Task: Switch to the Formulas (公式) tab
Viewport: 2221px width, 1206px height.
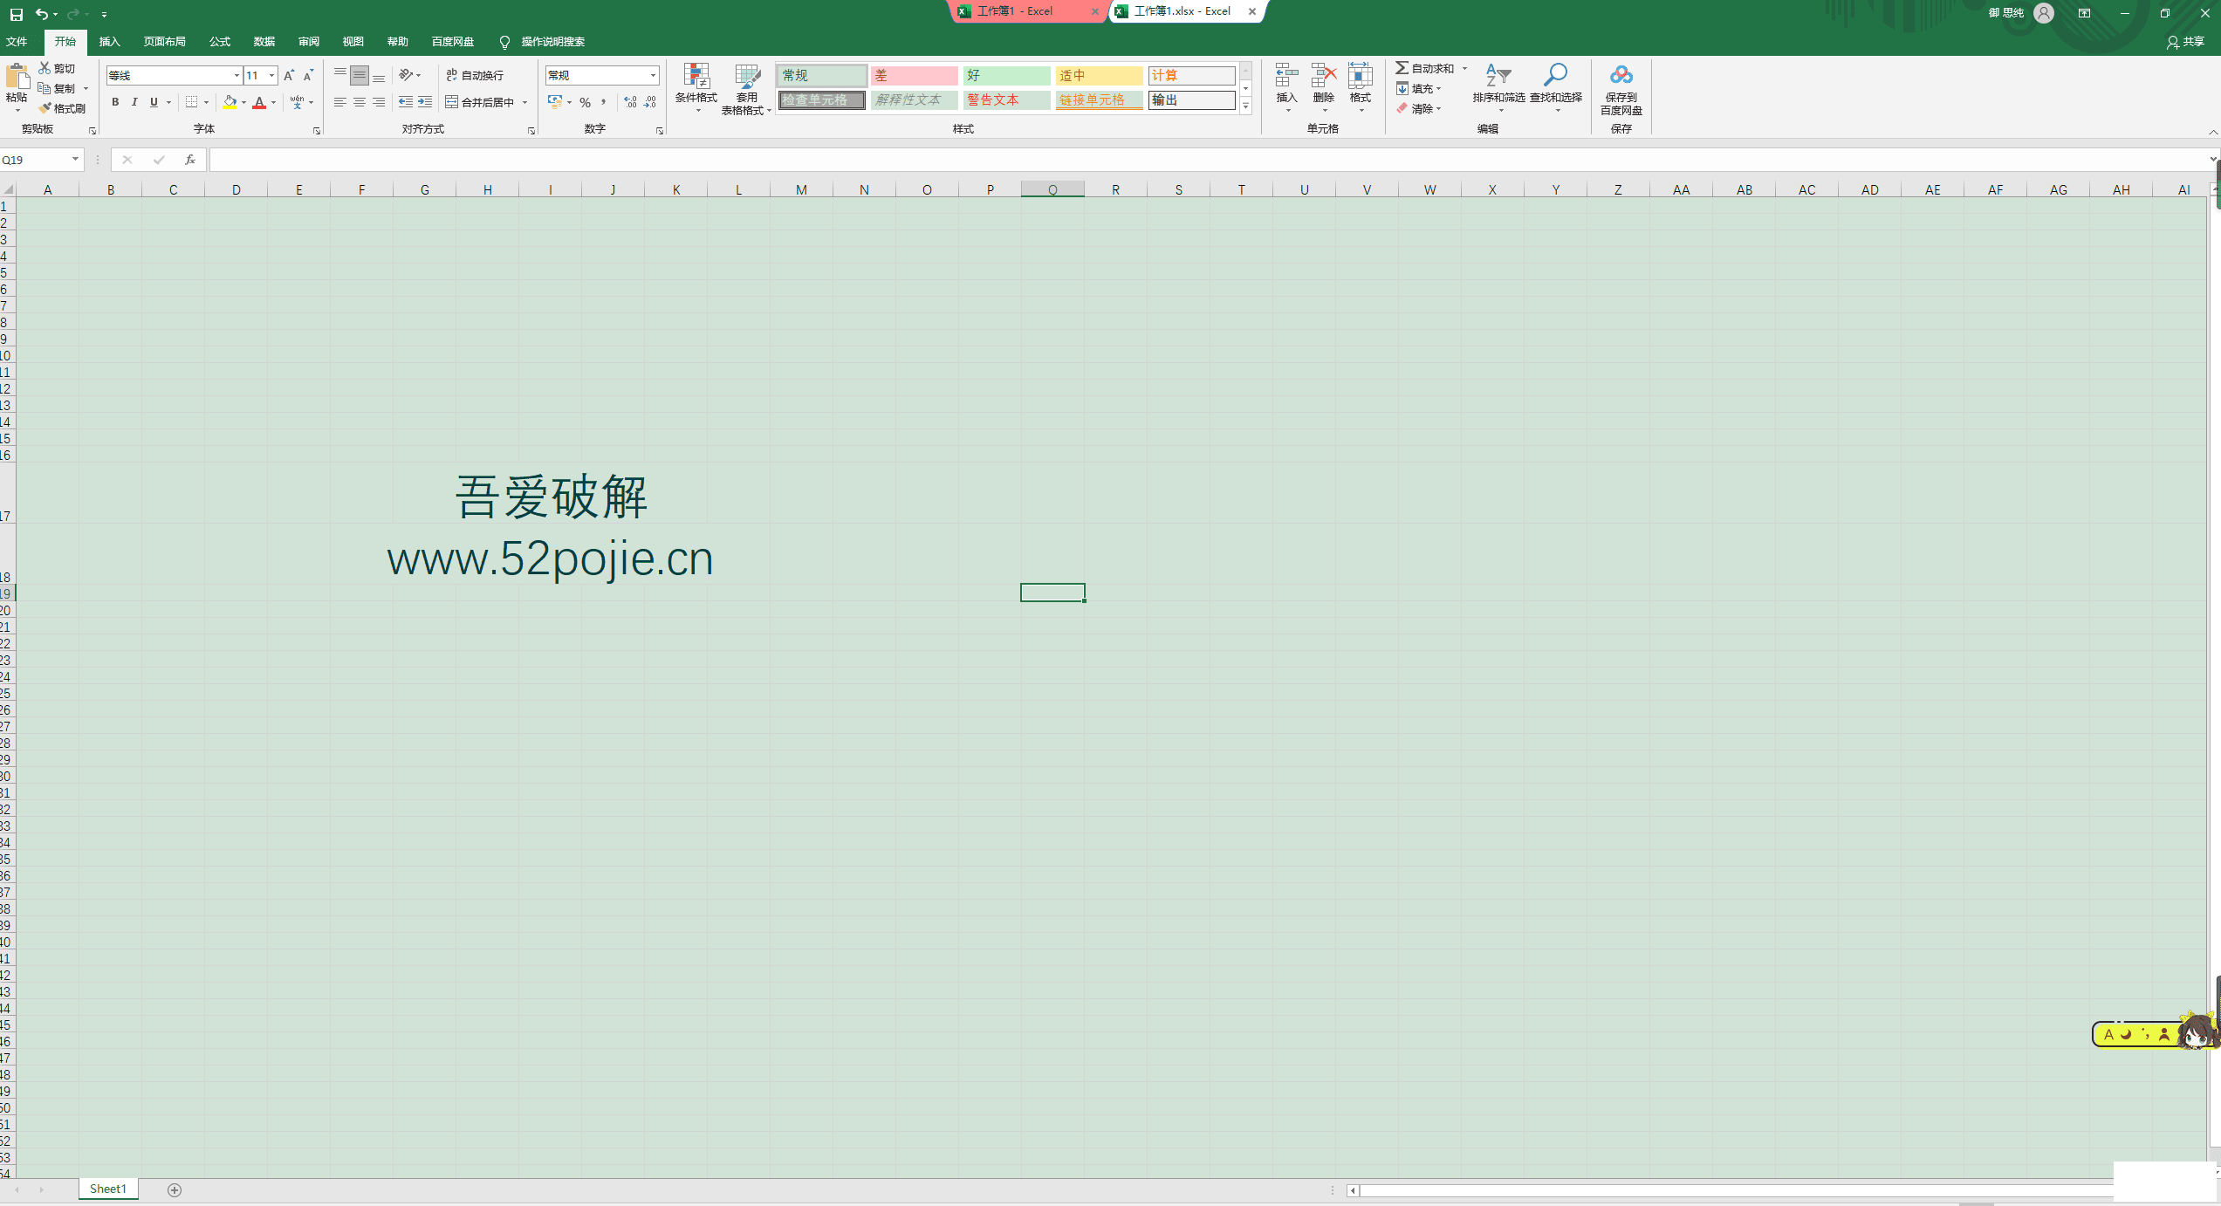Action: click(220, 42)
